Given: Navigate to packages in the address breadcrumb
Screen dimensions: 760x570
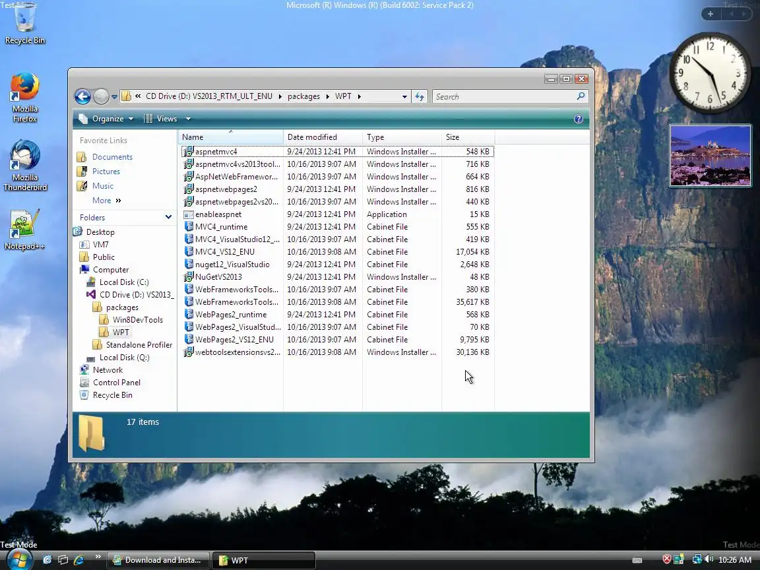Looking at the screenshot, I should click(304, 96).
